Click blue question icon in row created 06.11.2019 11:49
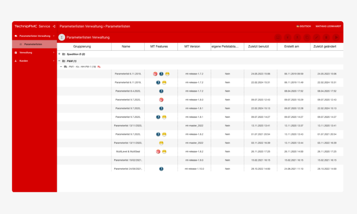Screen dimensions: 357x214 click(158, 82)
